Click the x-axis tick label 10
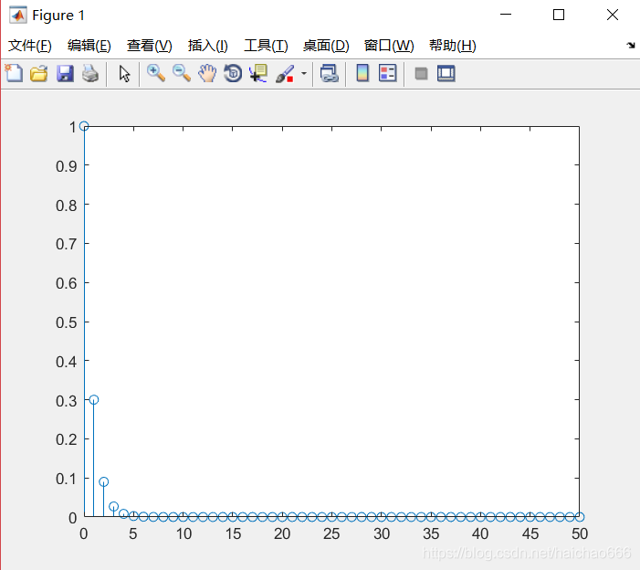This screenshot has height=570, width=640. [x=184, y=533]
